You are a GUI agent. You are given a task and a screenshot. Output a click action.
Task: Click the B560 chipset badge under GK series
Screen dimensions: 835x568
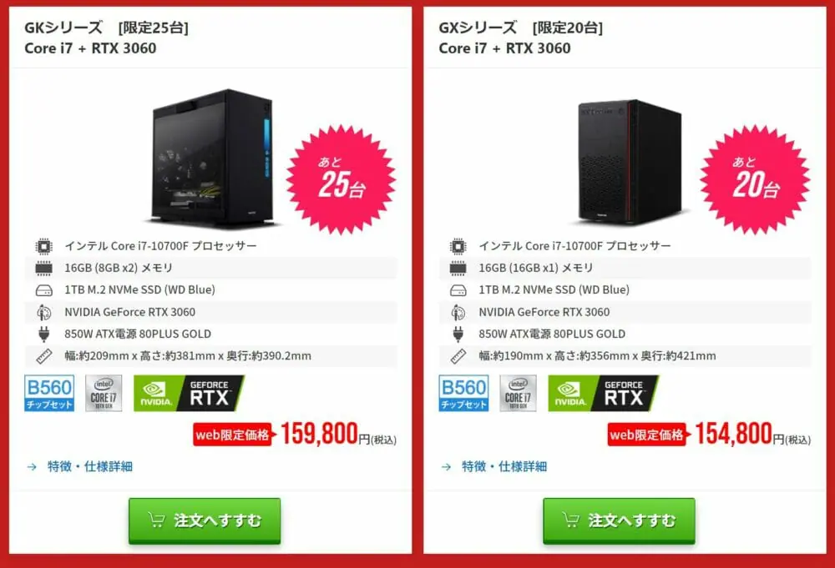[x=49, y=394]
